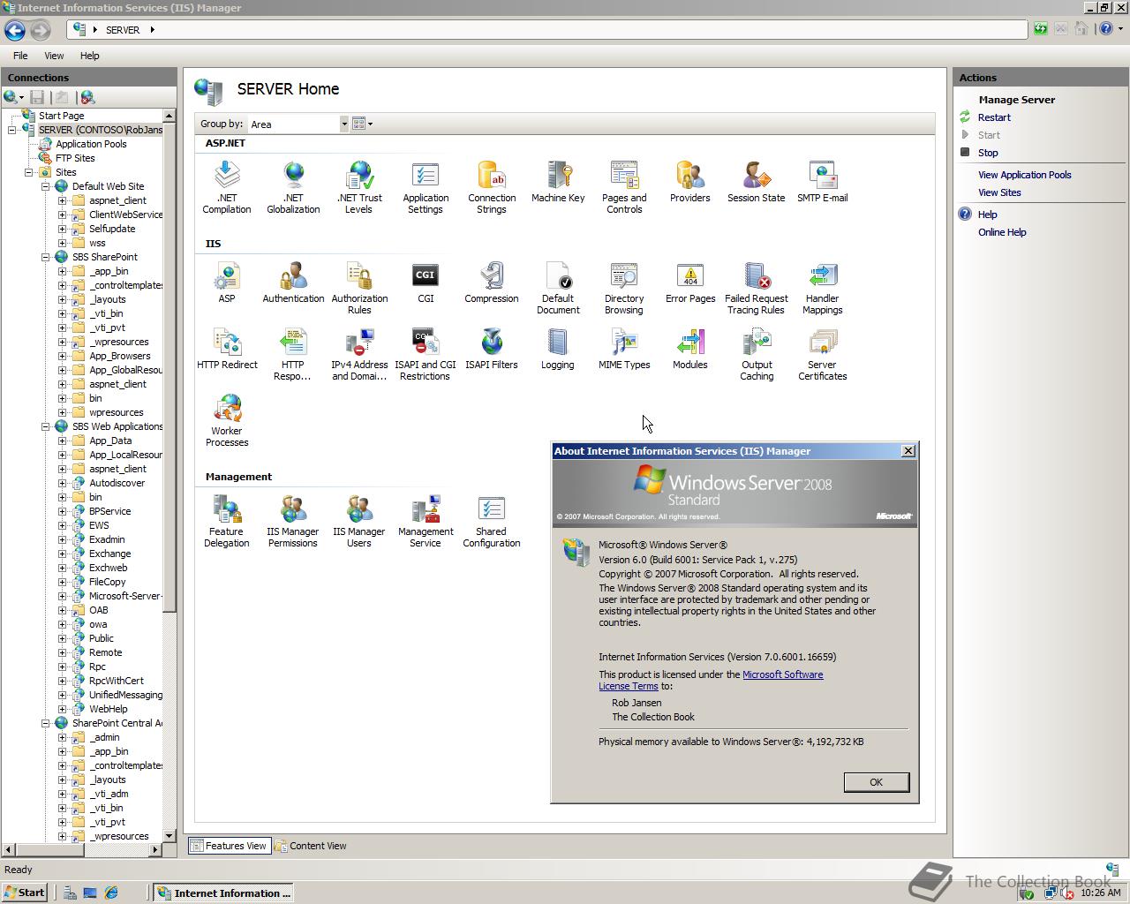Viewport: 1130px width, 904px height.
Task: Open SMTP E-mail feature
Action: point(823,182)
